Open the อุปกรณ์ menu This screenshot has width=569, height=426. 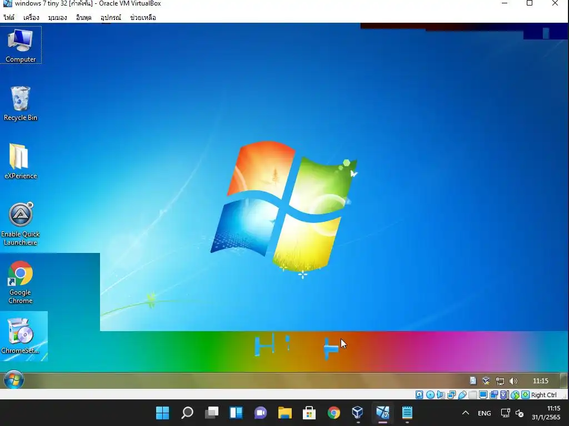pos(111,17)
